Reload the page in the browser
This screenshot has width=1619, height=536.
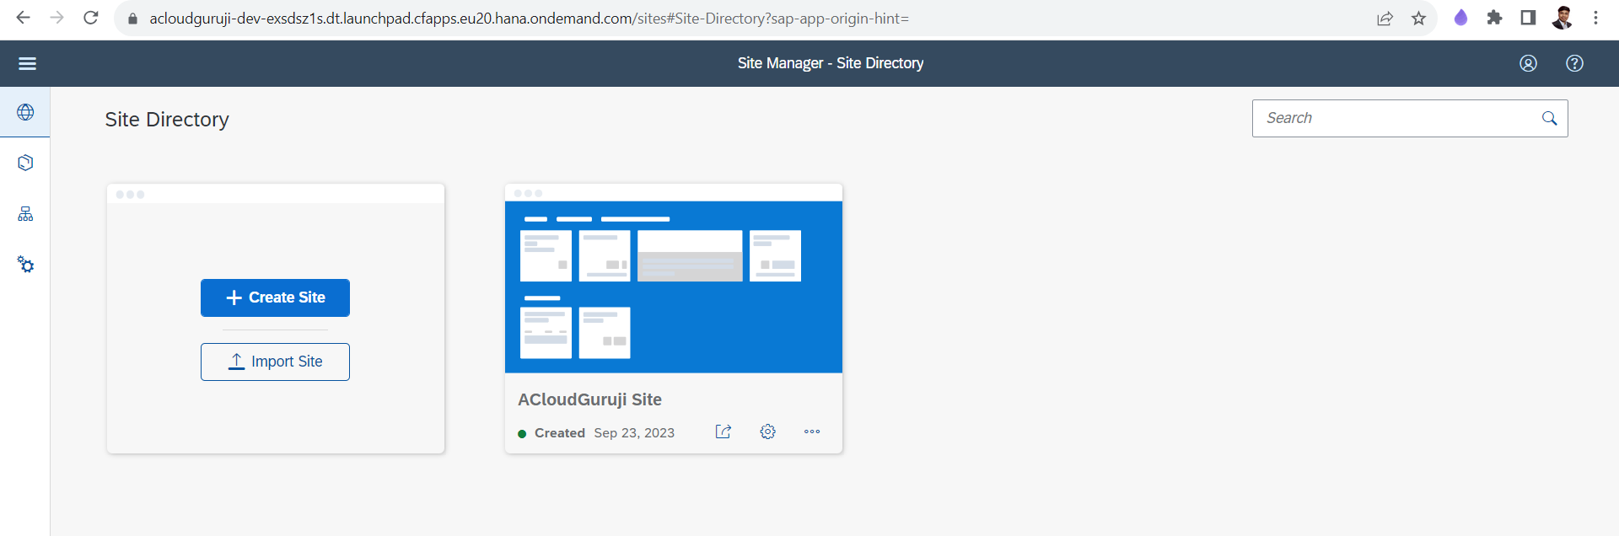(91, 18)
